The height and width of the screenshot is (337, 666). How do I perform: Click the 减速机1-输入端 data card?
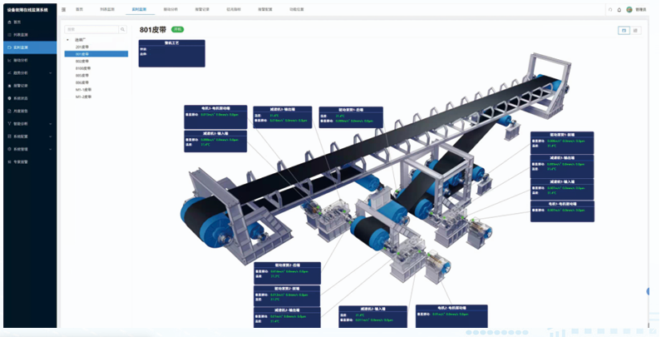coord(562,190)
